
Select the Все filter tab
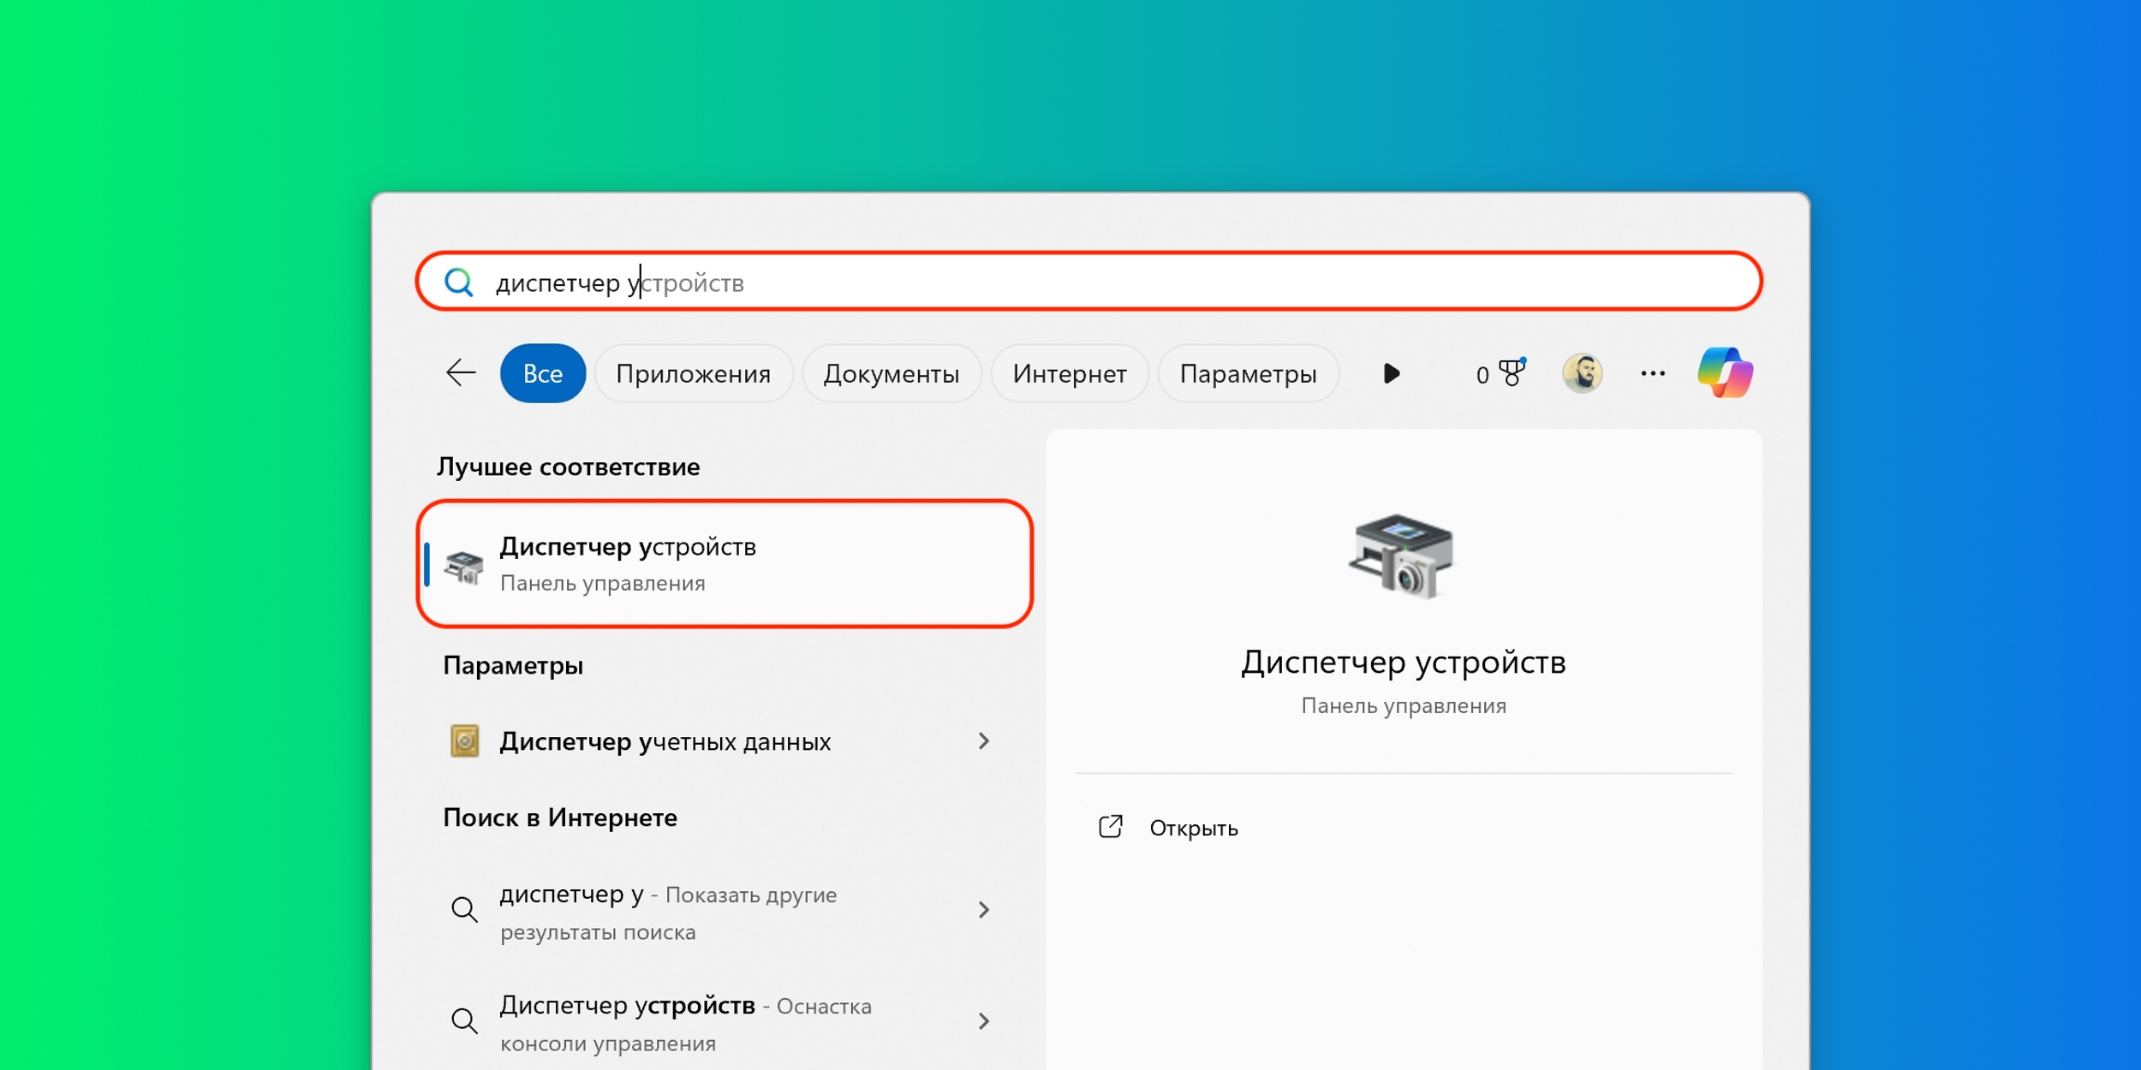click(543, 373)
